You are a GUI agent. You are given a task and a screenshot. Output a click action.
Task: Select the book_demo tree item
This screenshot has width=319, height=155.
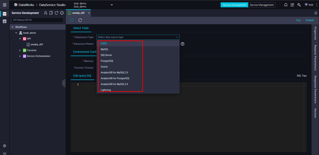click(30, 33)
